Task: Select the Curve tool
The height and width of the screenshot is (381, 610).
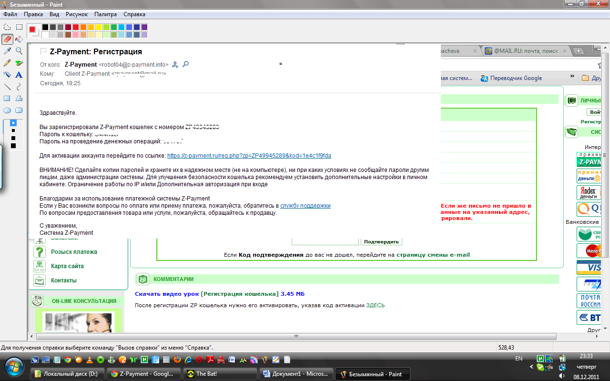Action: [x=19, y=86]
